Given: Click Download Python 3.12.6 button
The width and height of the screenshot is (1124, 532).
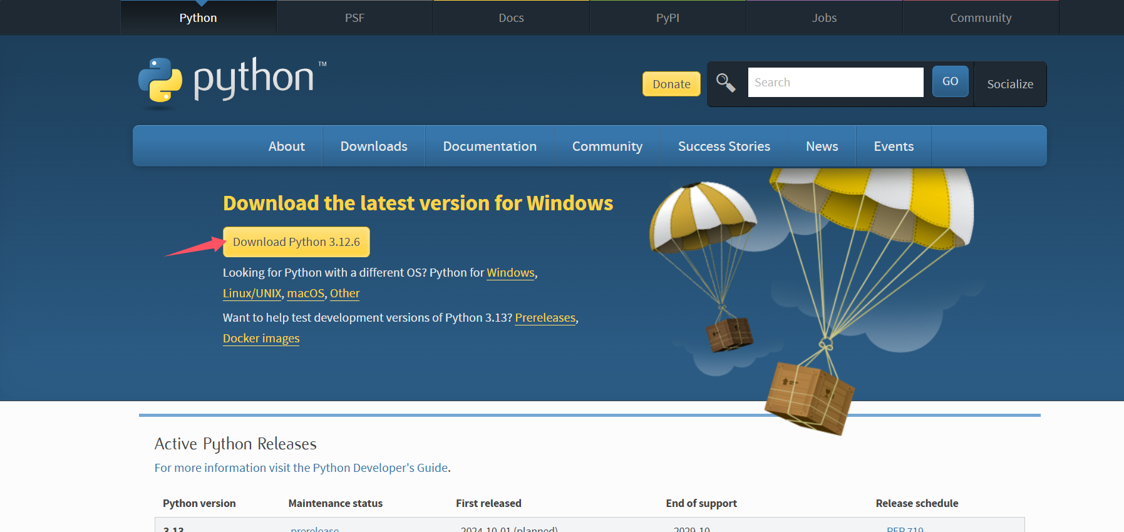Looking at the screenshot, I should (296, 242).
